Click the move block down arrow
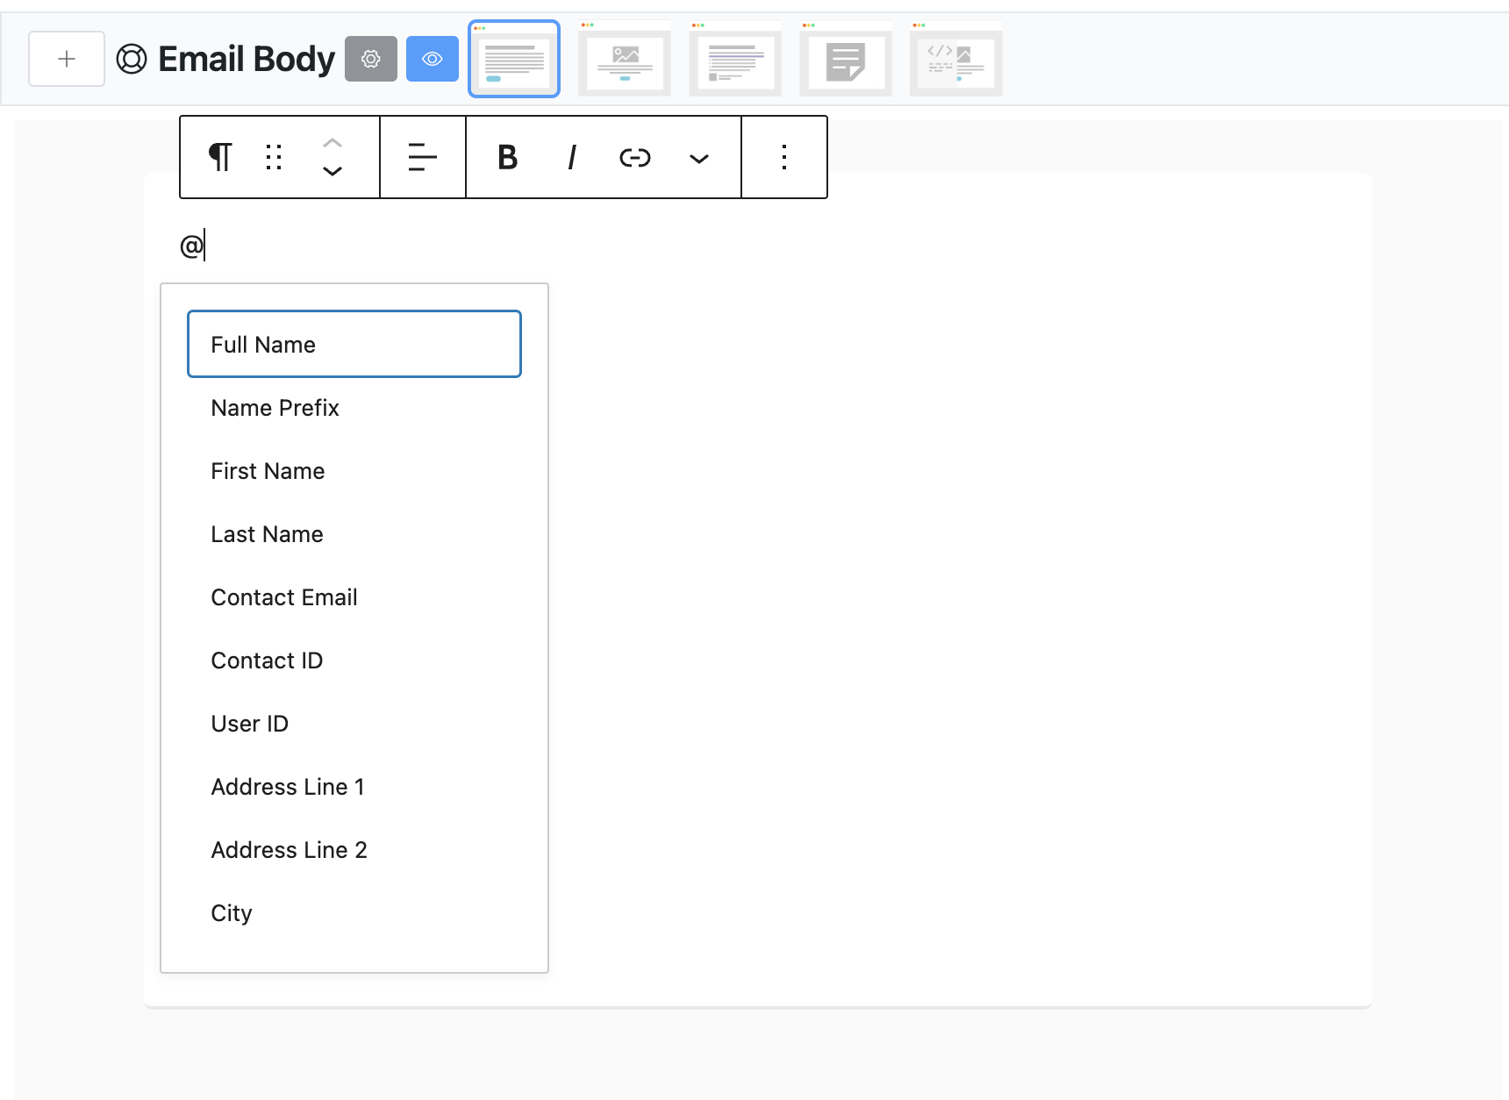 point(333,172)
